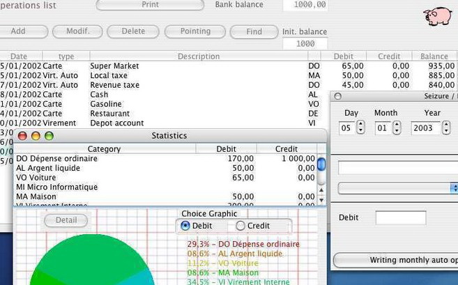Click the Bank balance field
Image resolution: width=458 pixels, height=285 pixels.
coord(305,5)
